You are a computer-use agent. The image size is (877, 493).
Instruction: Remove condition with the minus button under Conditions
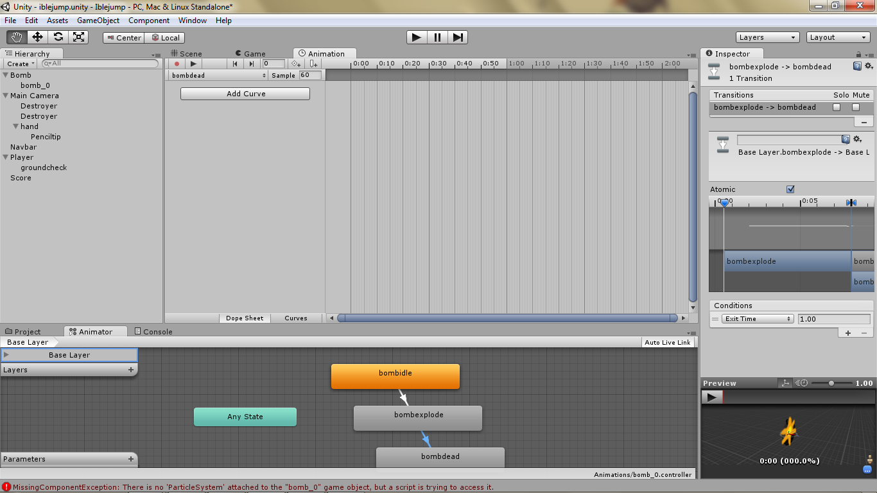pyautogui.click(x=864, y=333)
